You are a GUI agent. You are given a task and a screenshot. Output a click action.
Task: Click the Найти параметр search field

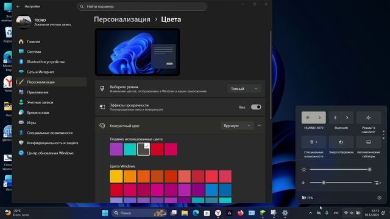pos(142,7)
